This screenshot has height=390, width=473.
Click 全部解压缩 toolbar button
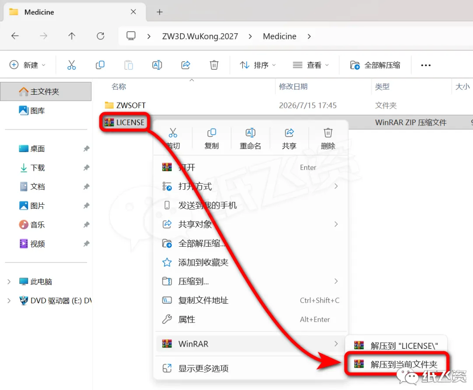[375, 65]
